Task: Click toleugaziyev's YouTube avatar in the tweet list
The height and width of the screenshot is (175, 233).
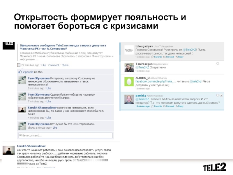Action: coord(129,50)
